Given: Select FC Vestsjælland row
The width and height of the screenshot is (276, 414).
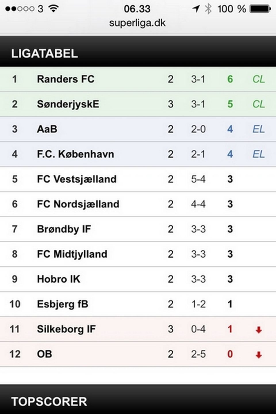Looking at the screenshot, I should [138, 179].
